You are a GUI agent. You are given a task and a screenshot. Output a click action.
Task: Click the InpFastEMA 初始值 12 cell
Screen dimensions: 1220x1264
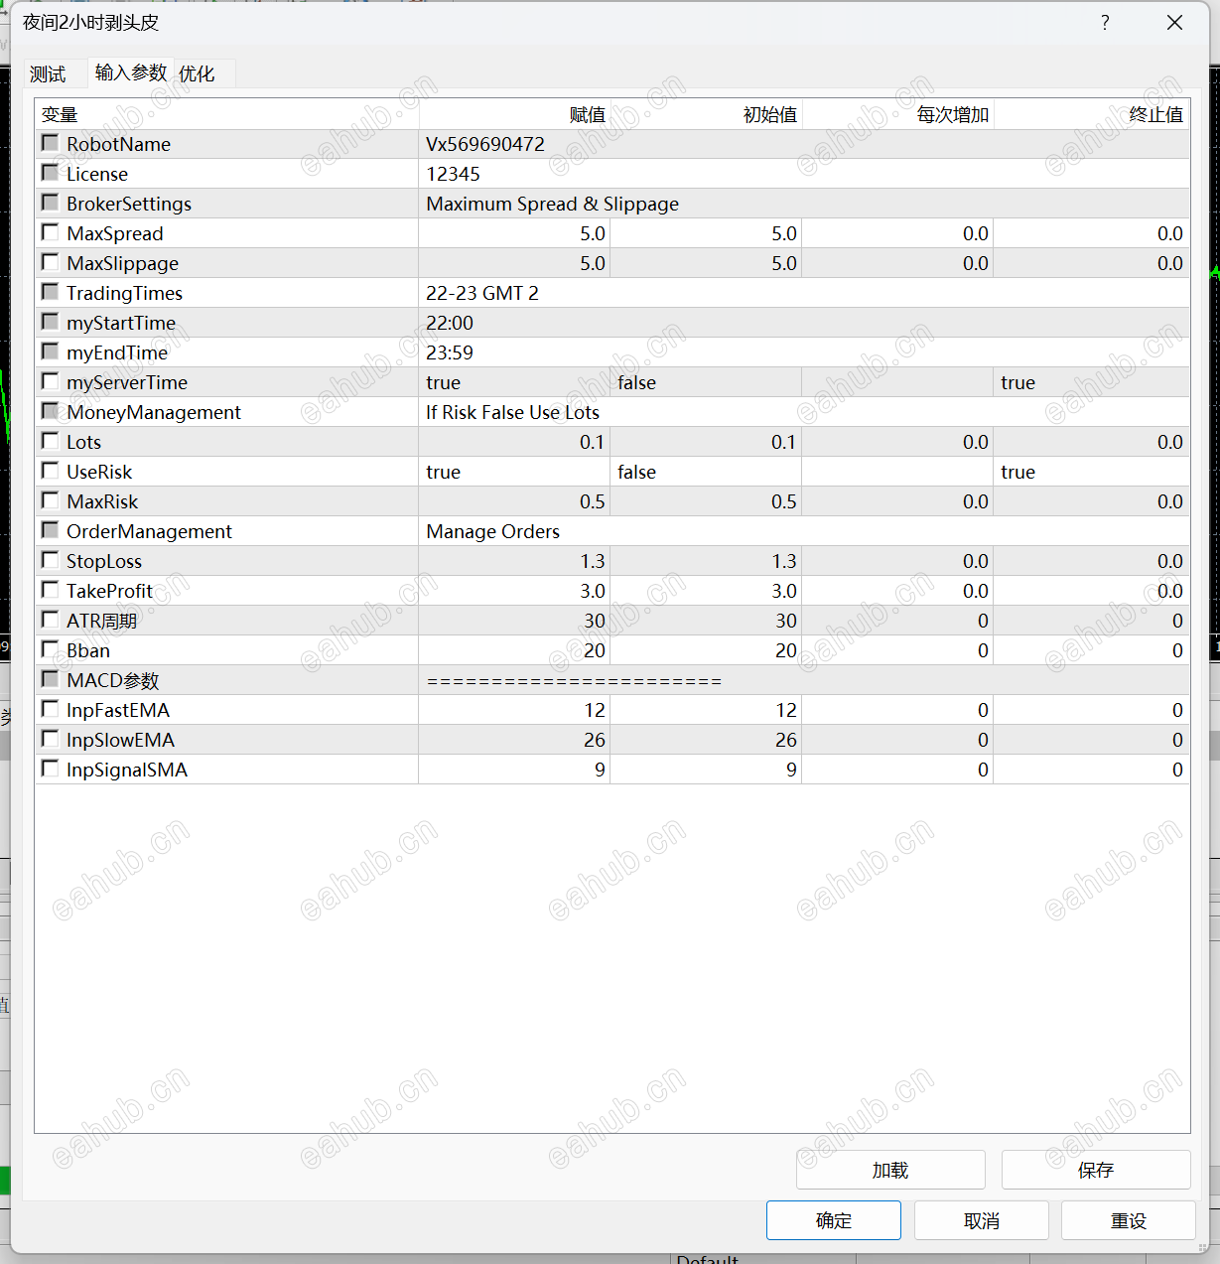tap(706, 710)
